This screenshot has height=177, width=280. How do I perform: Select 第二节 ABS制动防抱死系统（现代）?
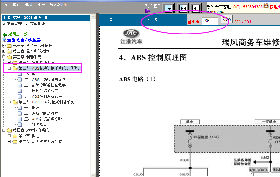pyautogui.click(x=49, y=68)
